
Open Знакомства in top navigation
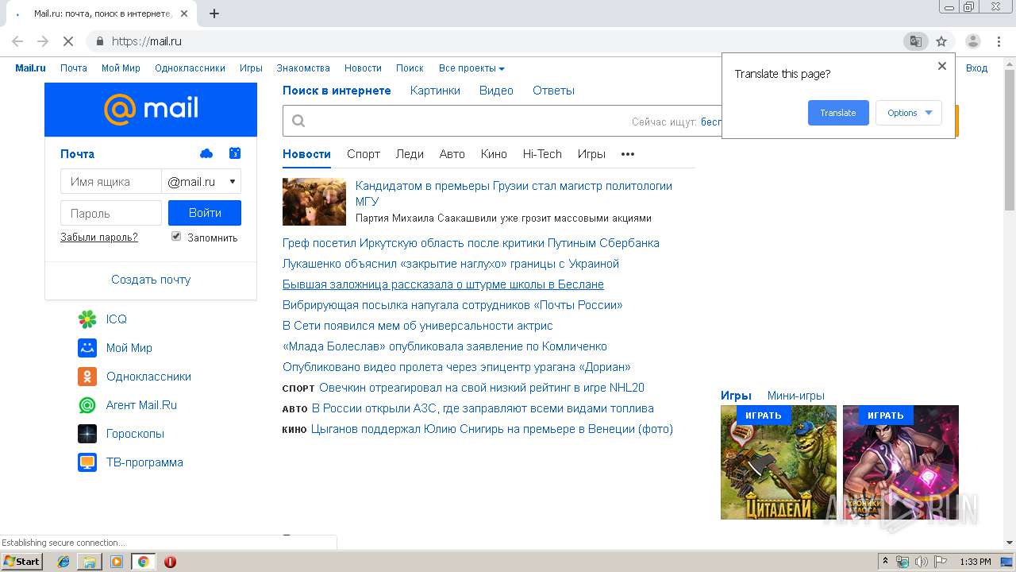(x=303, y=68)
